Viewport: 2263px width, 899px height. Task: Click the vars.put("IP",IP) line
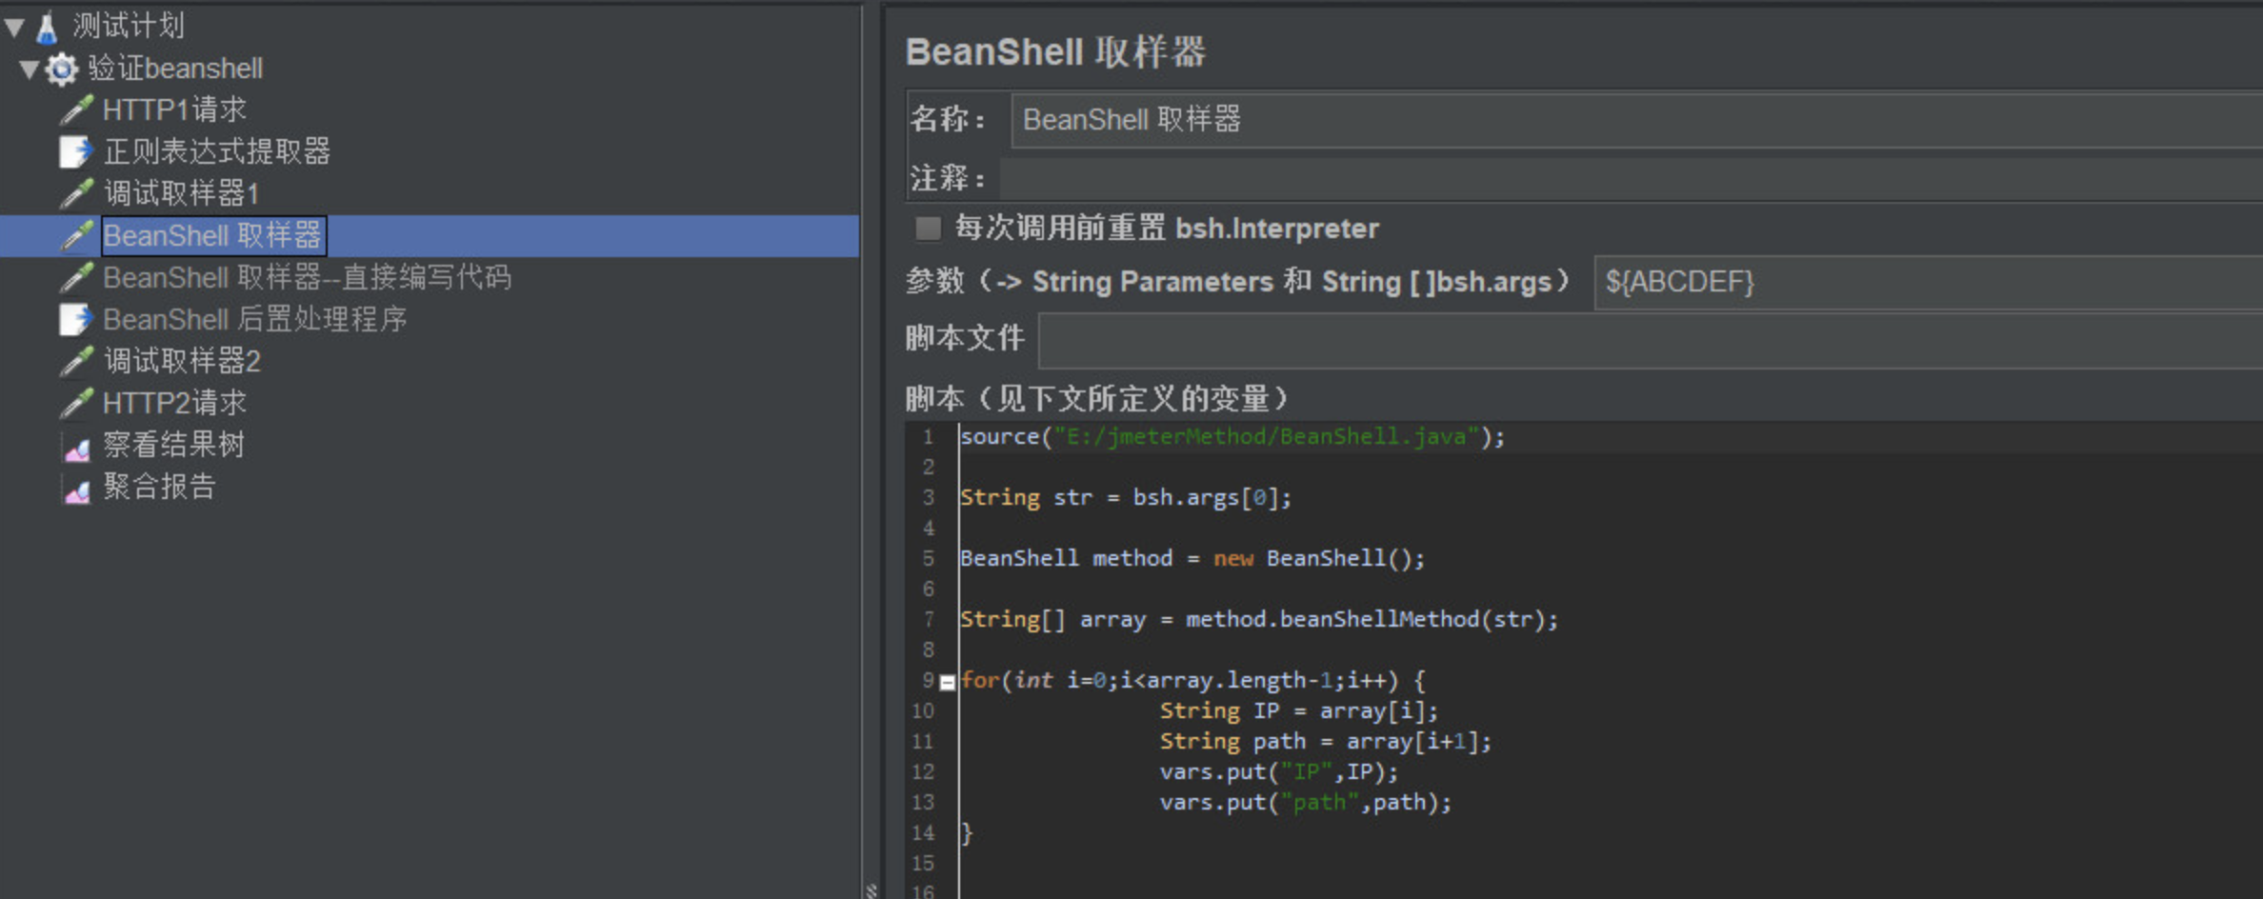coord(1279,772)
